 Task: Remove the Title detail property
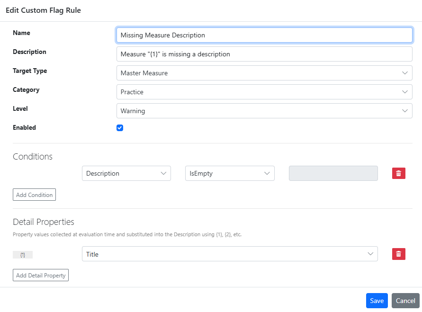(398, 254)
